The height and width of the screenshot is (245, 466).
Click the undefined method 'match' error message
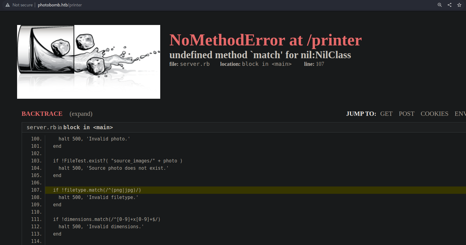point(260,55)
